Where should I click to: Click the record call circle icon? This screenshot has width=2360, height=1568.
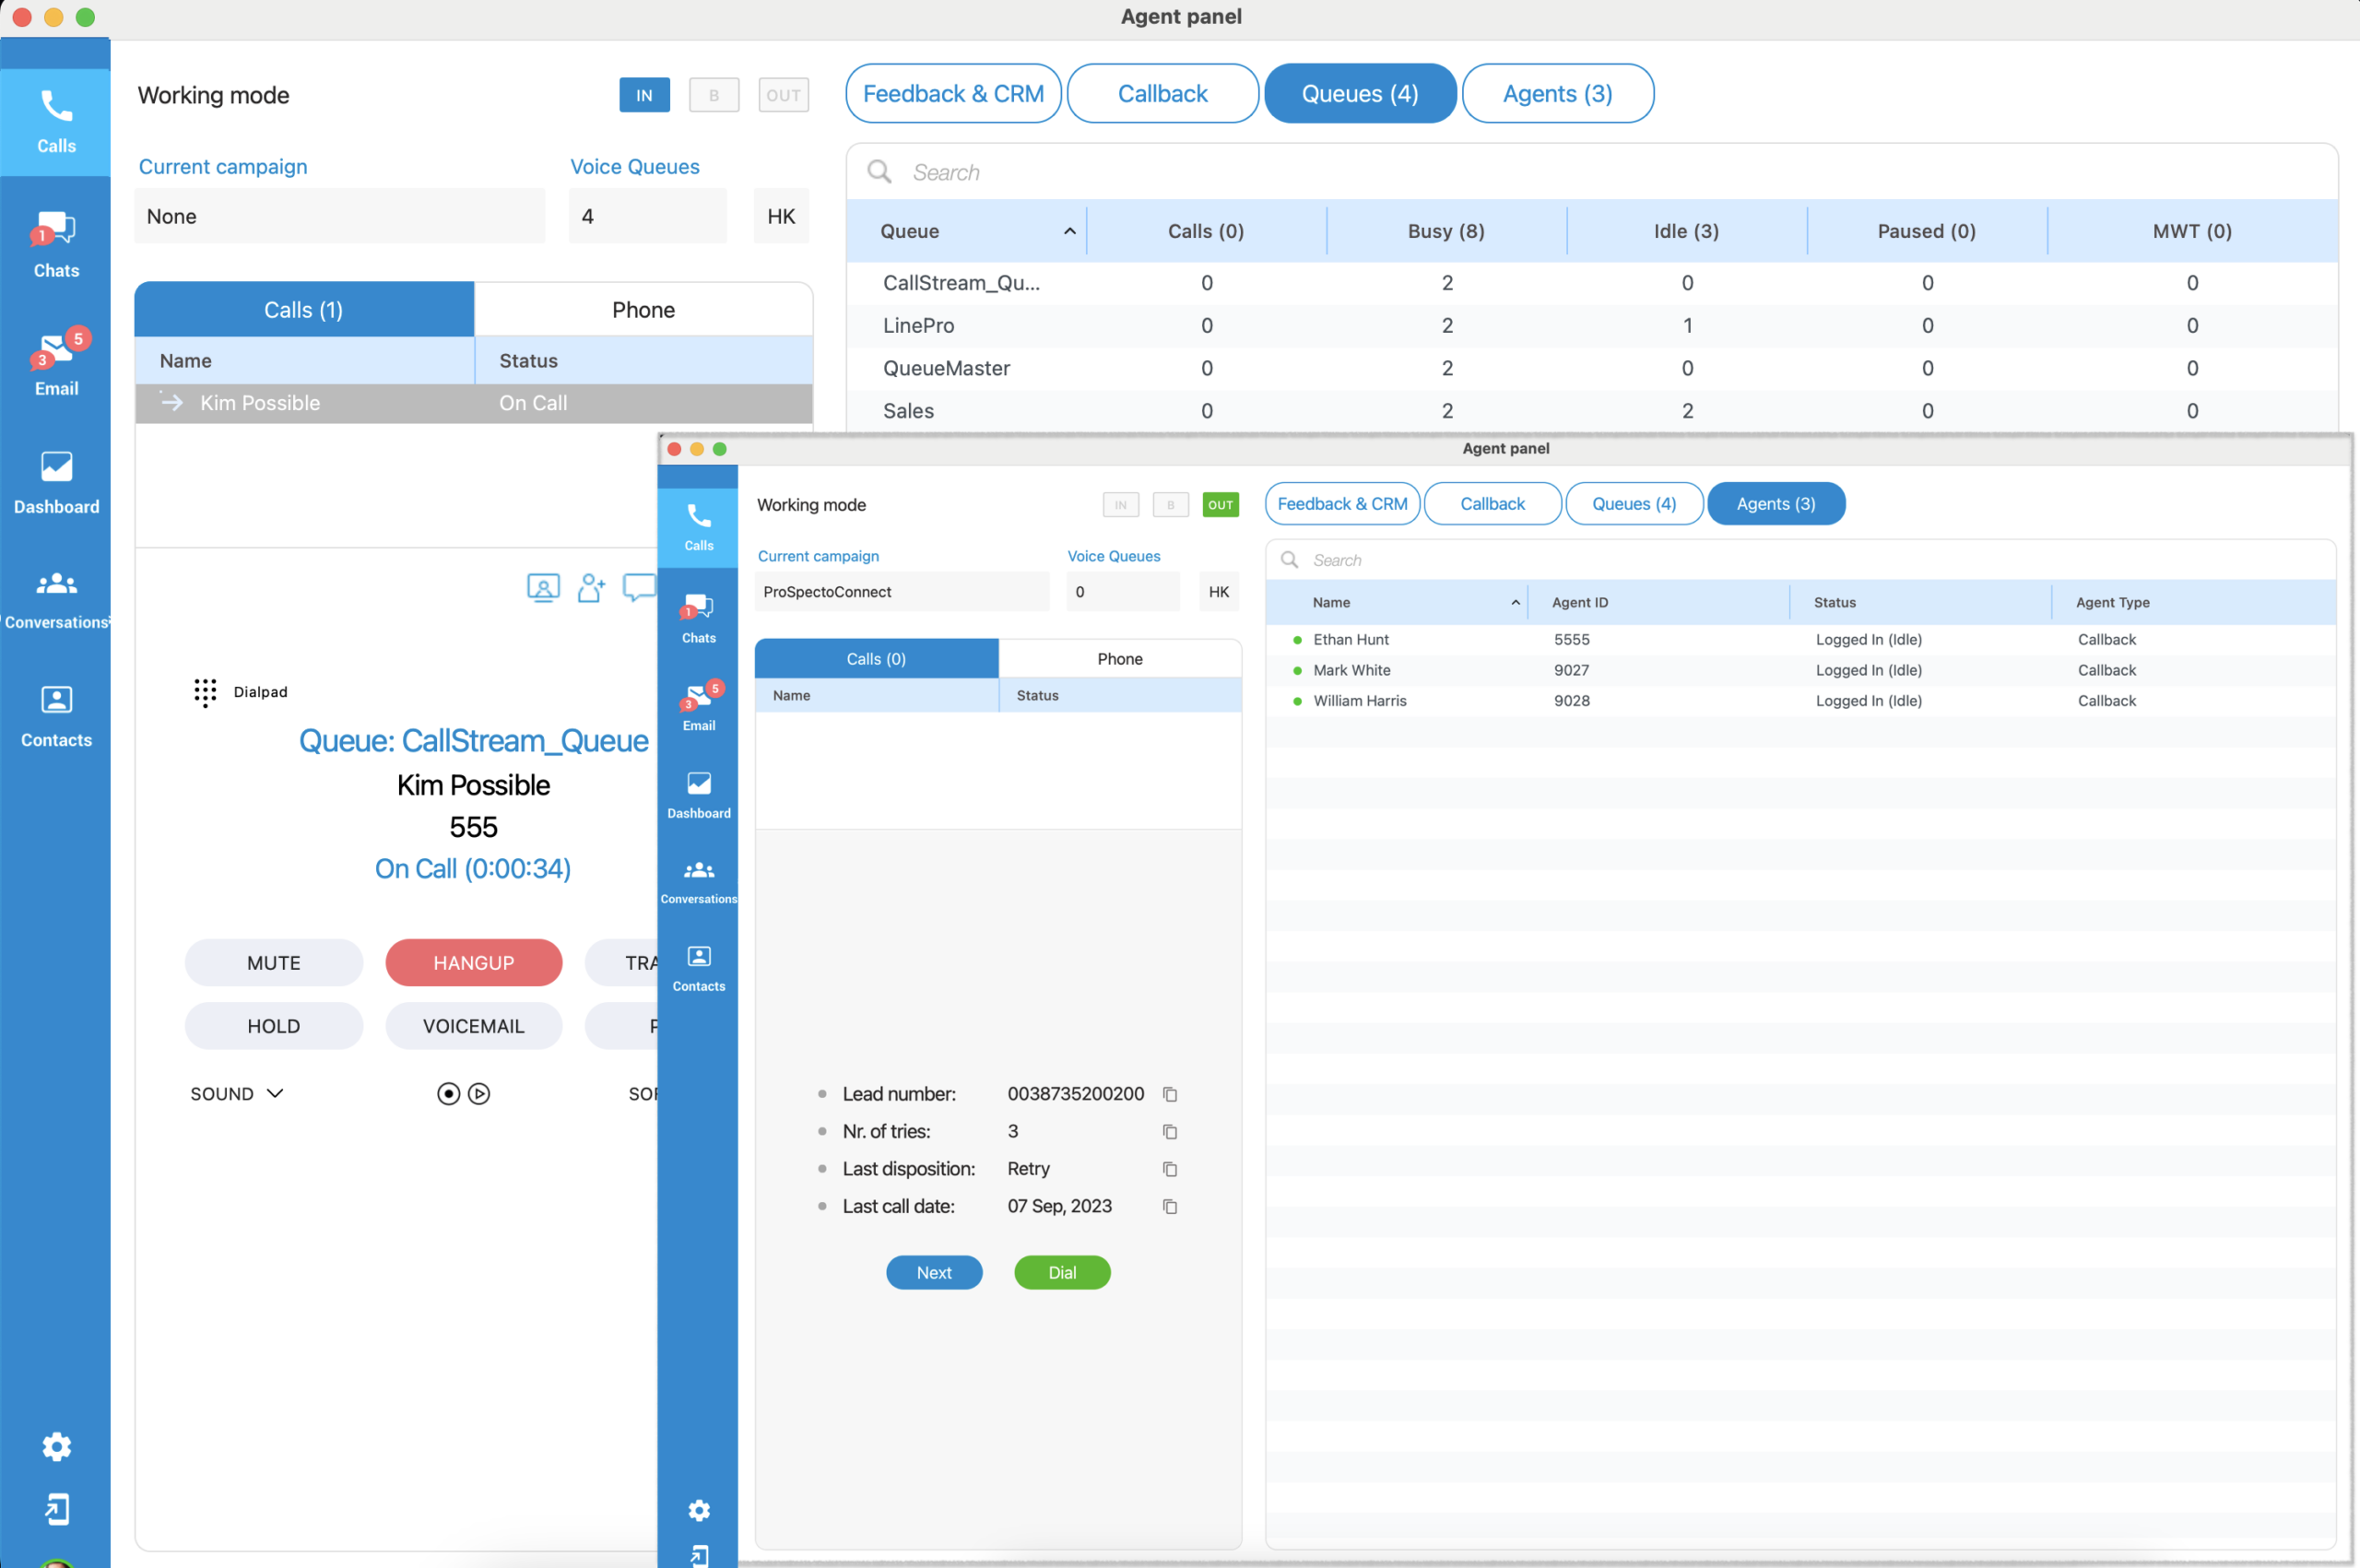[x=448, y=1094]
